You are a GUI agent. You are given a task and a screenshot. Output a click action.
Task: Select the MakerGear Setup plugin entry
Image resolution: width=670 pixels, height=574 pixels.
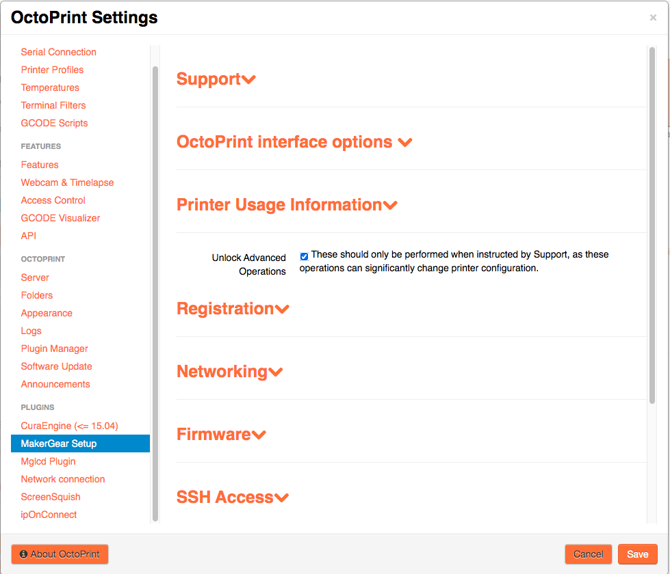click(59, 443)
